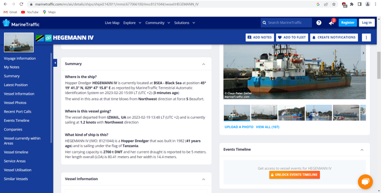Go to Voyage Information section
This screenshot has width=381, height=193.
tap(20, 58)
